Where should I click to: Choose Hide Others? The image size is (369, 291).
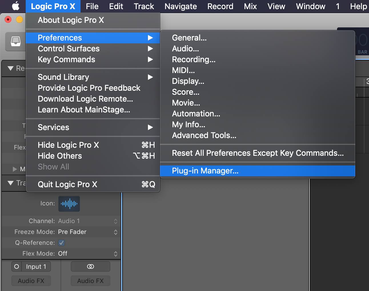93,156
